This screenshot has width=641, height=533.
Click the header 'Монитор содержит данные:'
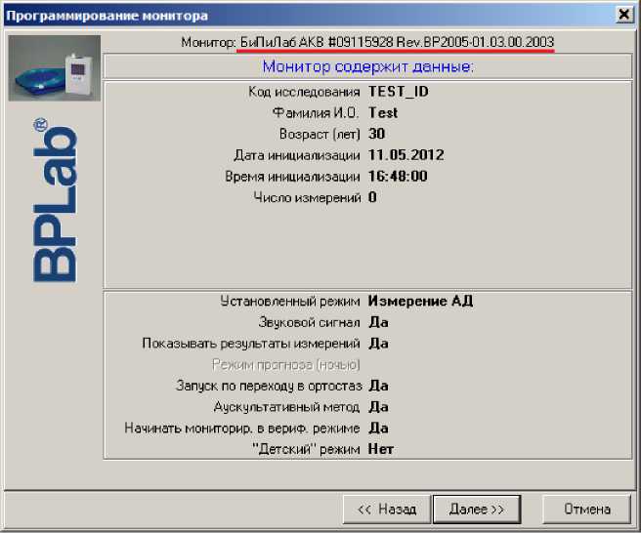(367, 66)
